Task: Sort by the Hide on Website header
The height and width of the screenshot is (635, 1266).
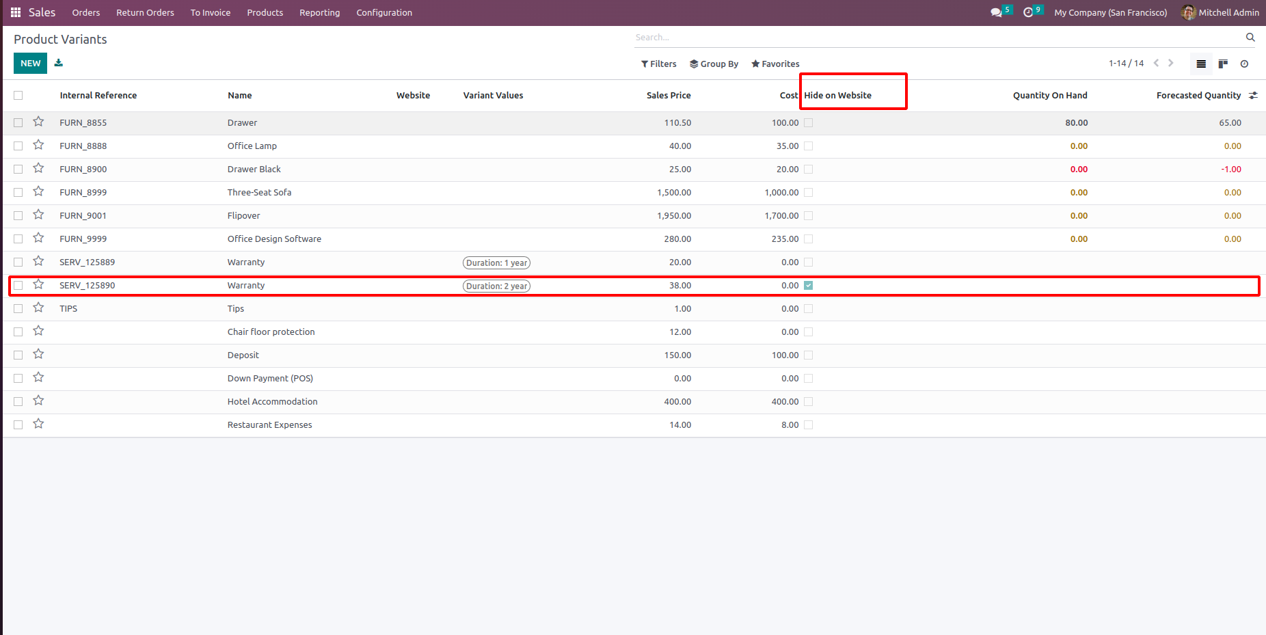Action: [838, 96]
